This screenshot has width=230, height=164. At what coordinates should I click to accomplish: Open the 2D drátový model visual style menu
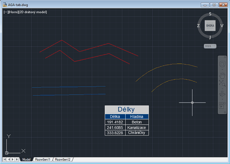click(33, 12)
